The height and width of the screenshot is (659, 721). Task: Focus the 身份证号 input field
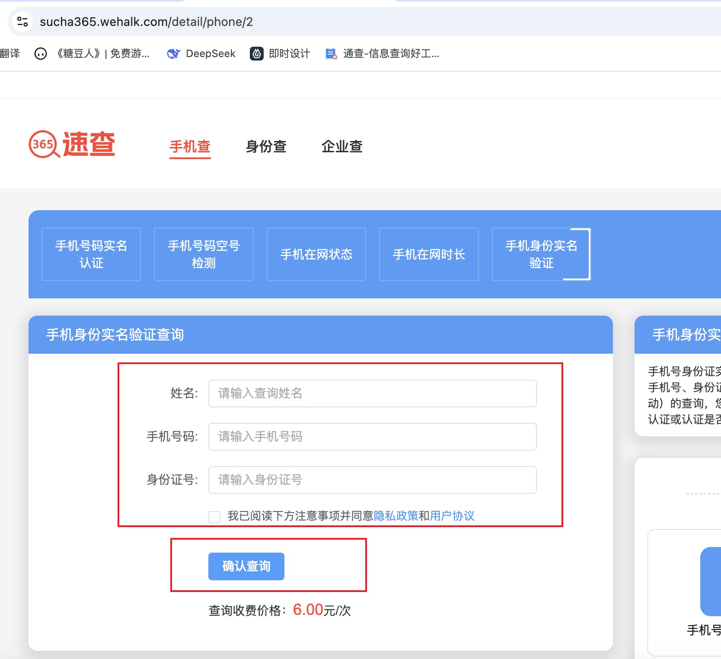click(x=372, y=480)
